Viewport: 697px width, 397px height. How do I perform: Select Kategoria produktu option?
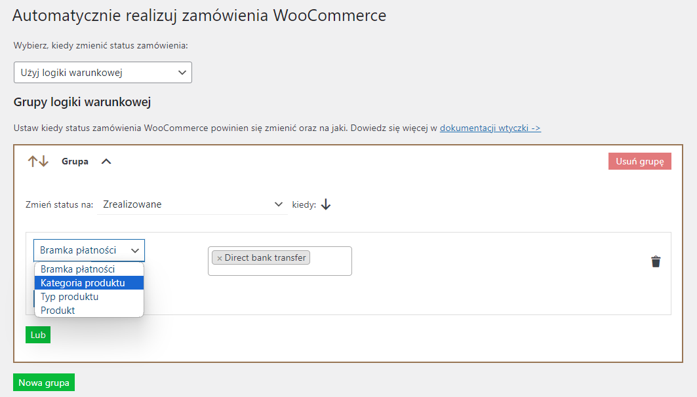(x=89, y=283)
